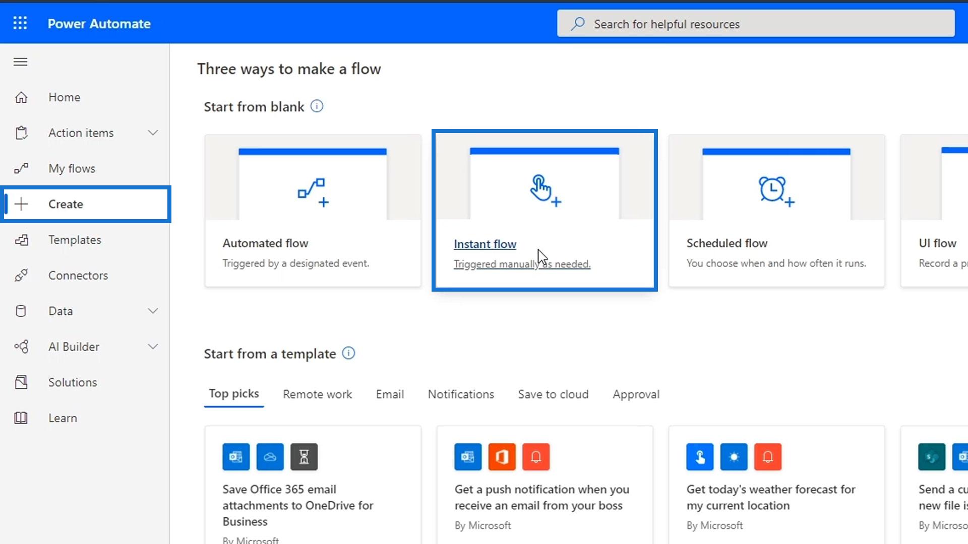This screenshot has height=544, width=968.
Task: Switch to the Approval tab
Action: [636, 394]
